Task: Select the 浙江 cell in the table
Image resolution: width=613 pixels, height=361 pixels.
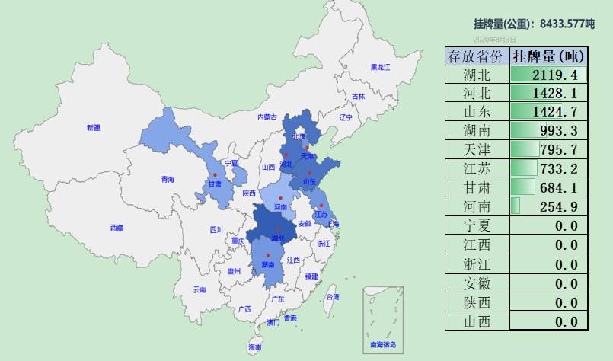Action: click(x=477, y=264)
